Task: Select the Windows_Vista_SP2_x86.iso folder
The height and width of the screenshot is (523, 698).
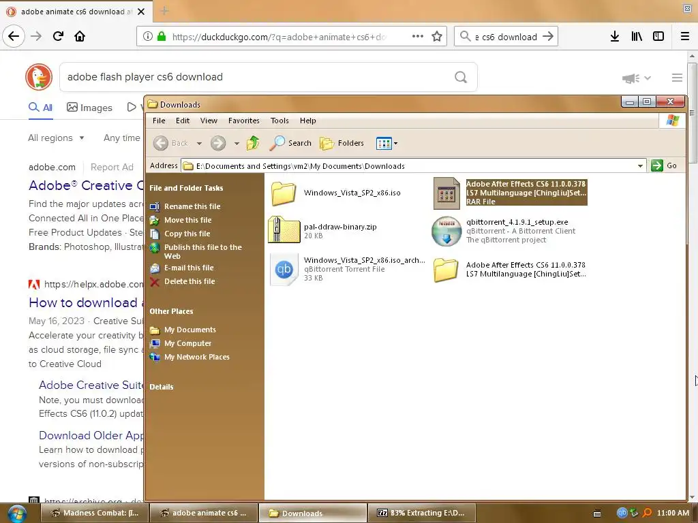Action: pos(335,193)
